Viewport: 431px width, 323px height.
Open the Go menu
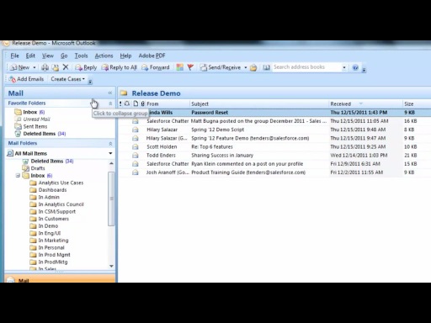coord(64,56)
